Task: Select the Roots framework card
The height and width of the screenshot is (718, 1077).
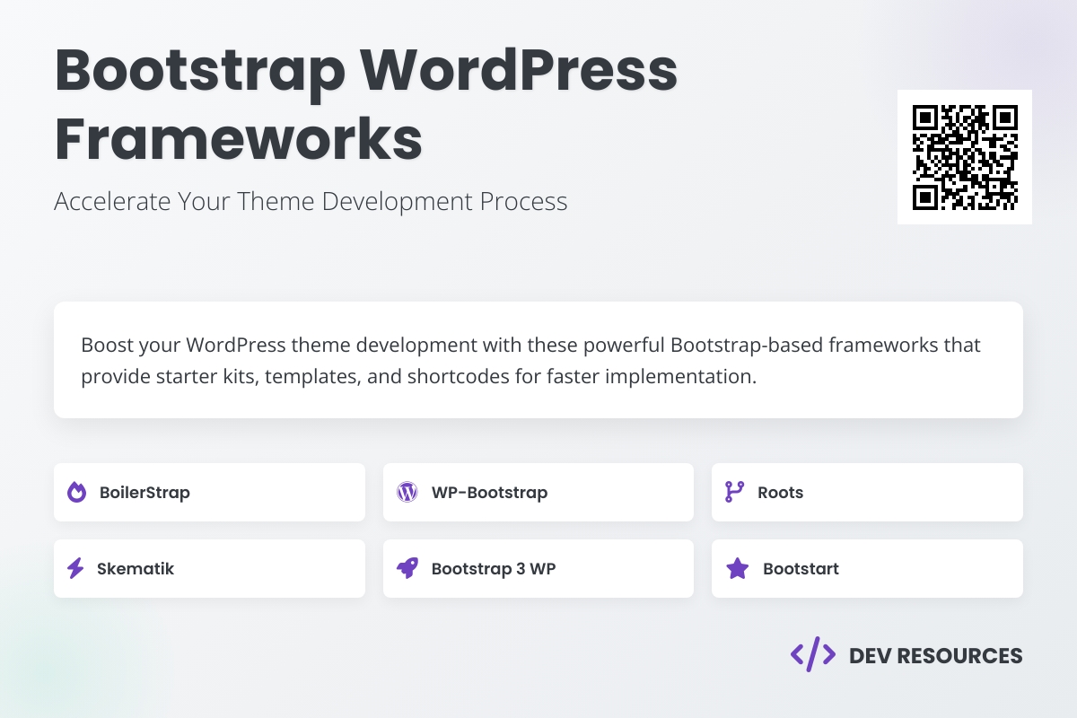Action: click(867, 492)
